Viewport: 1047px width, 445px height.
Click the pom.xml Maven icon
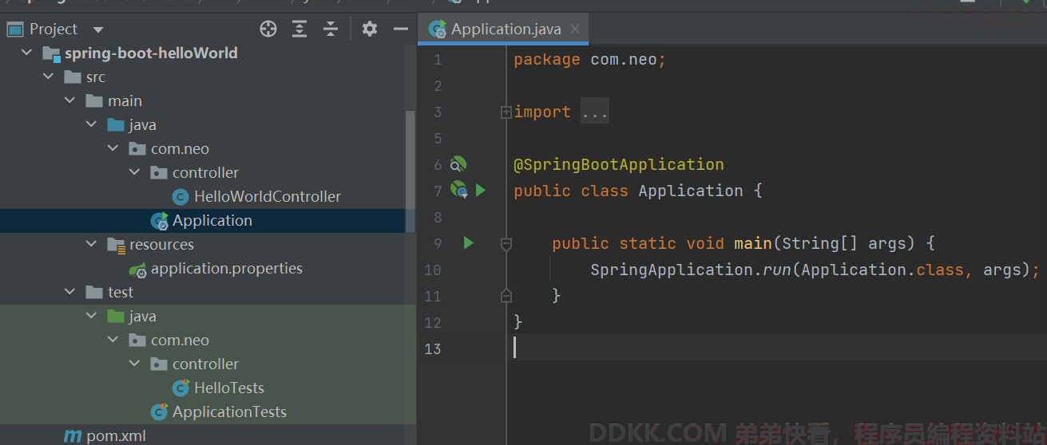pyautogui.click(x=73, y=436)
